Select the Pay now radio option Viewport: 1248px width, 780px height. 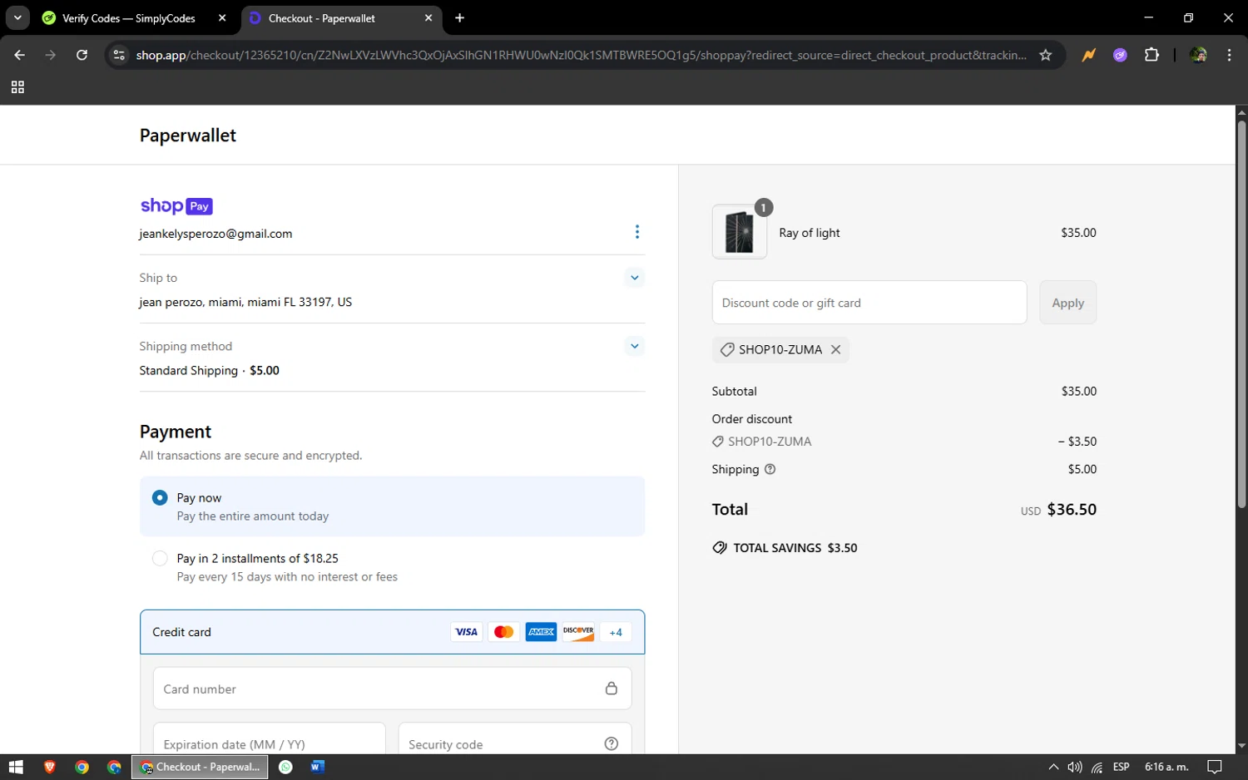tap(160, 497)
